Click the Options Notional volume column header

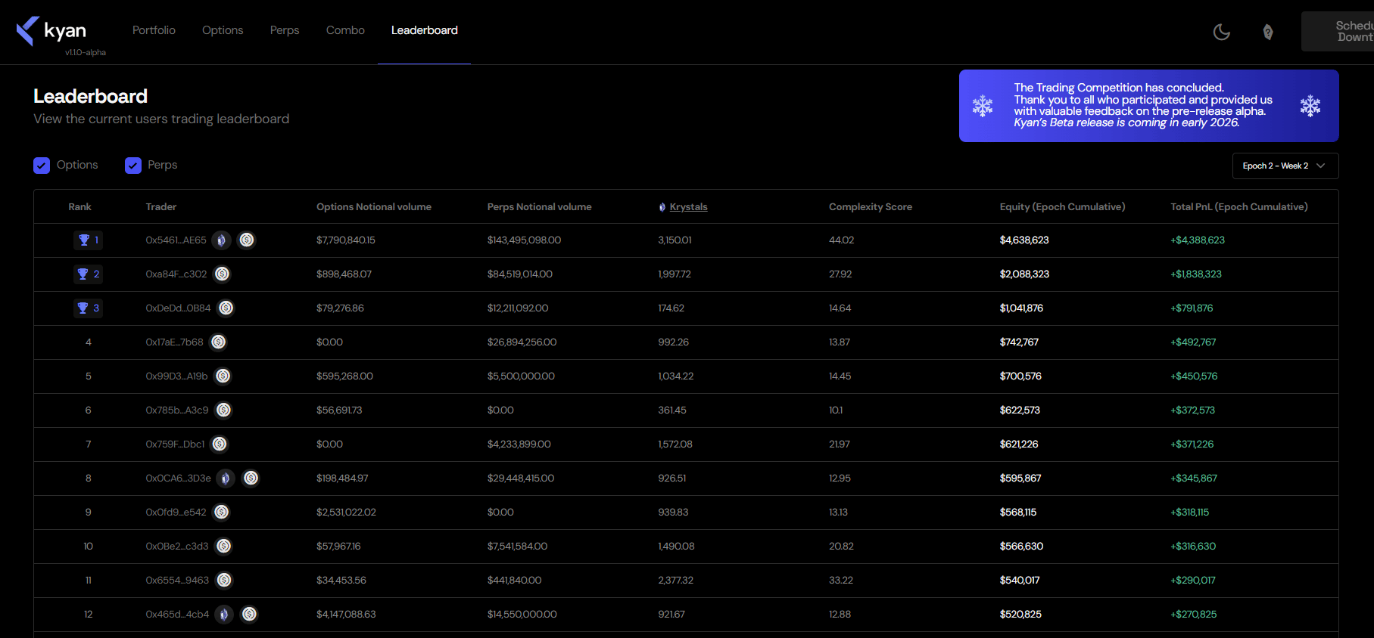(x=374, y=207)
